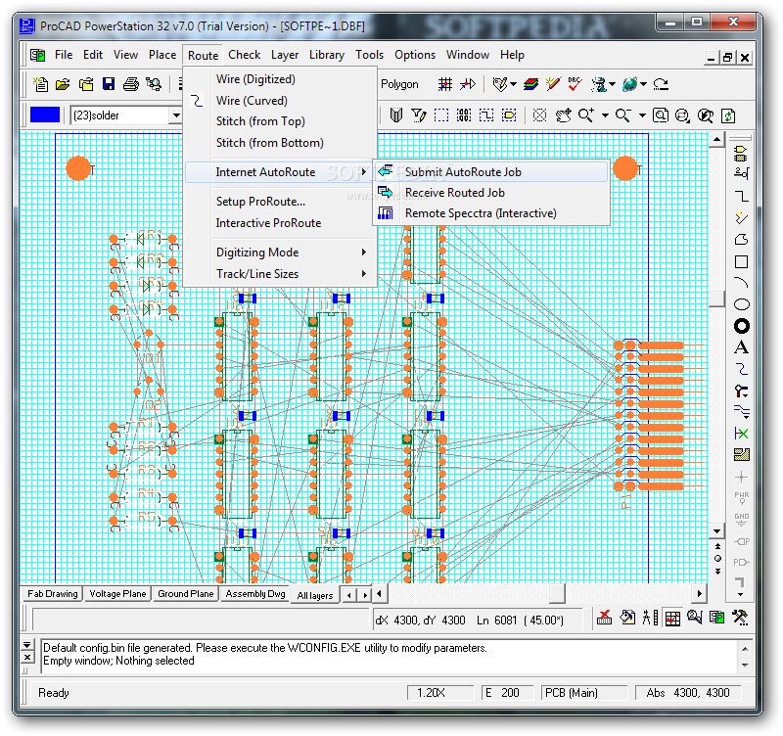Expand the side toolbar overflow arrow at bottom

740,595
